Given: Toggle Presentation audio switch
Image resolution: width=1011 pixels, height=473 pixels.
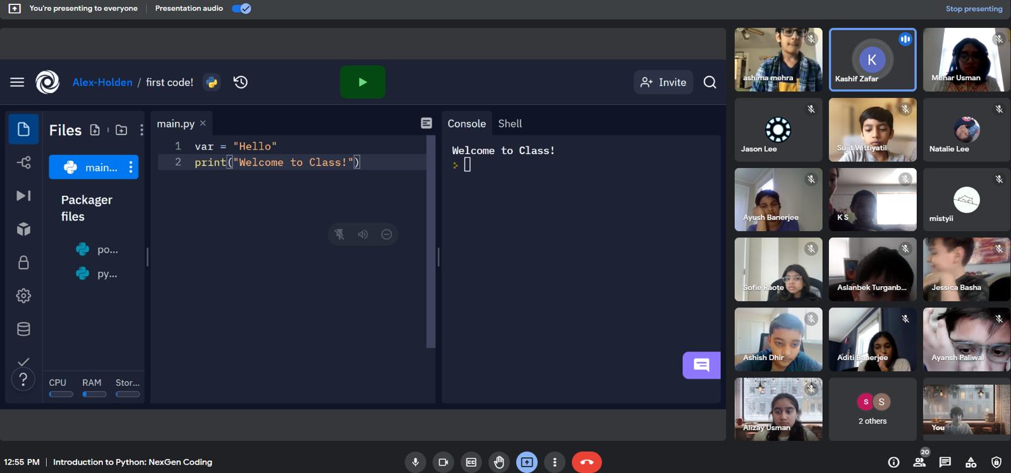Looking at the screenshot, I should 241,8.
